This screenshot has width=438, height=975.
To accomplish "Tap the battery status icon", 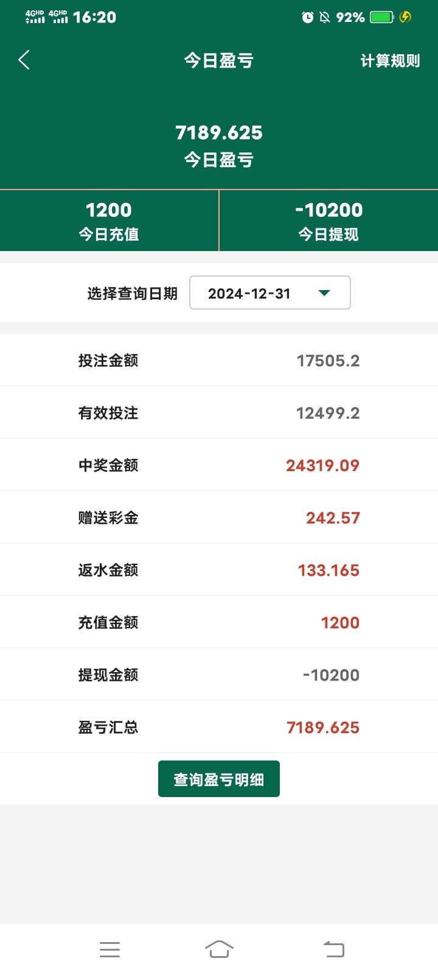I will point(382,17).
